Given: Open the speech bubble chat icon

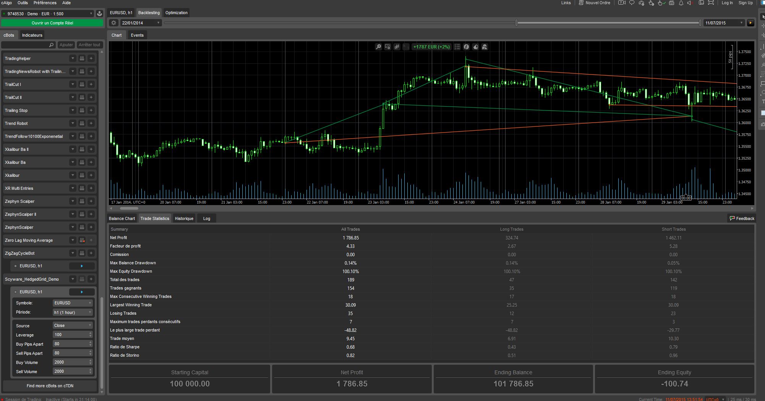Looking at the screenshot, I should 632,3.
